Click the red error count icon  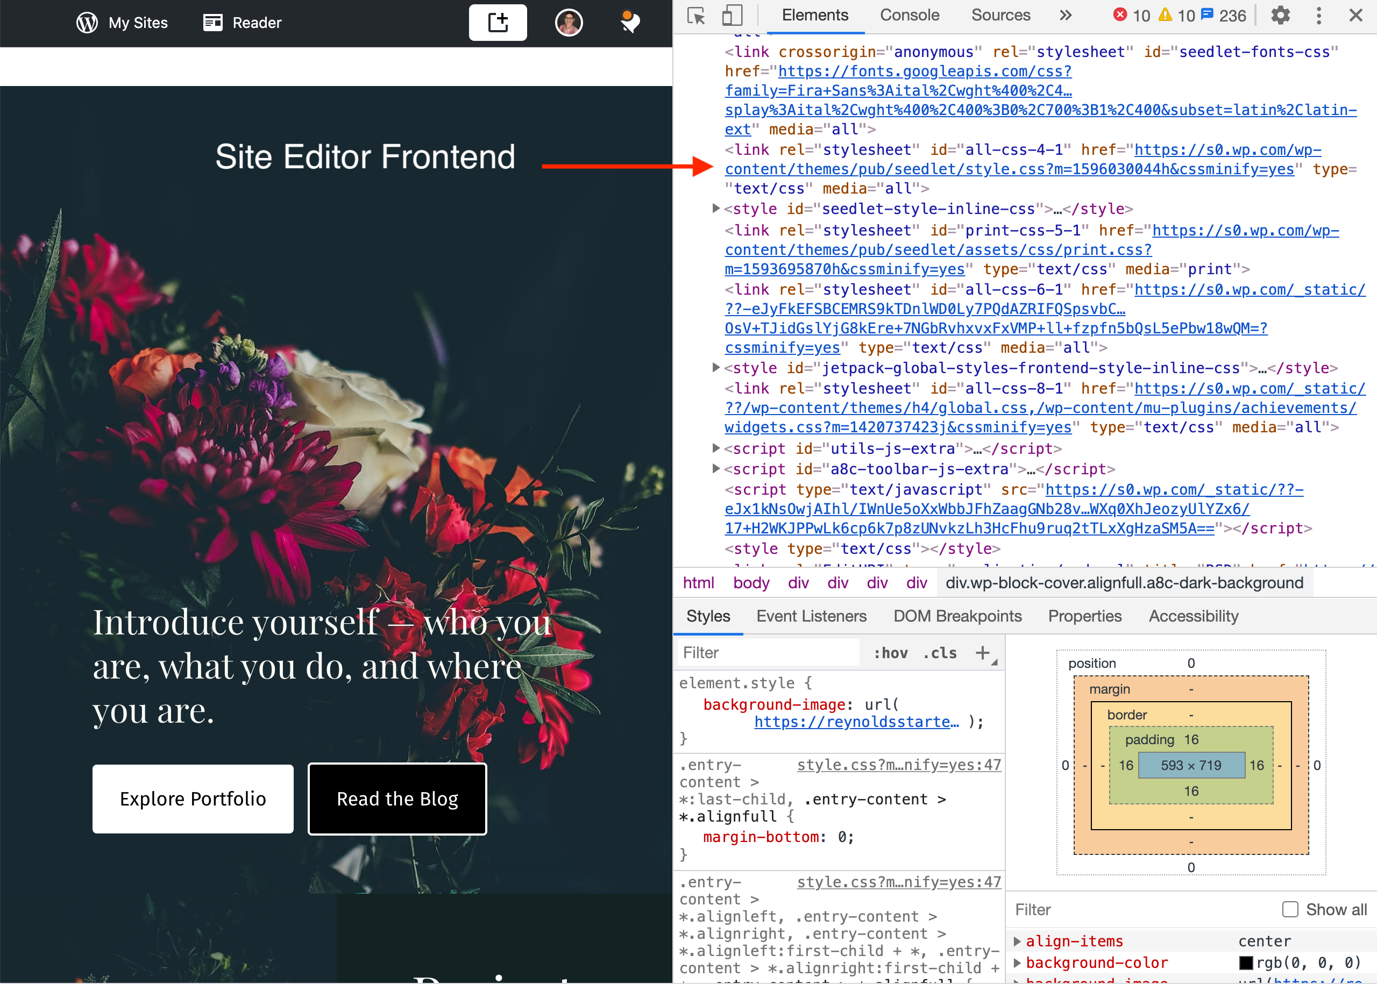coord(1120,14)
